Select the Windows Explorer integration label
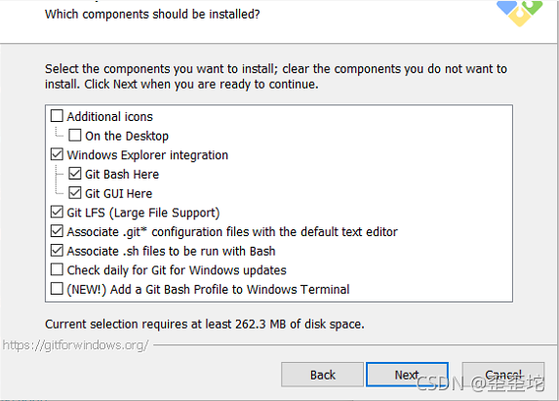 pos(147,155)
